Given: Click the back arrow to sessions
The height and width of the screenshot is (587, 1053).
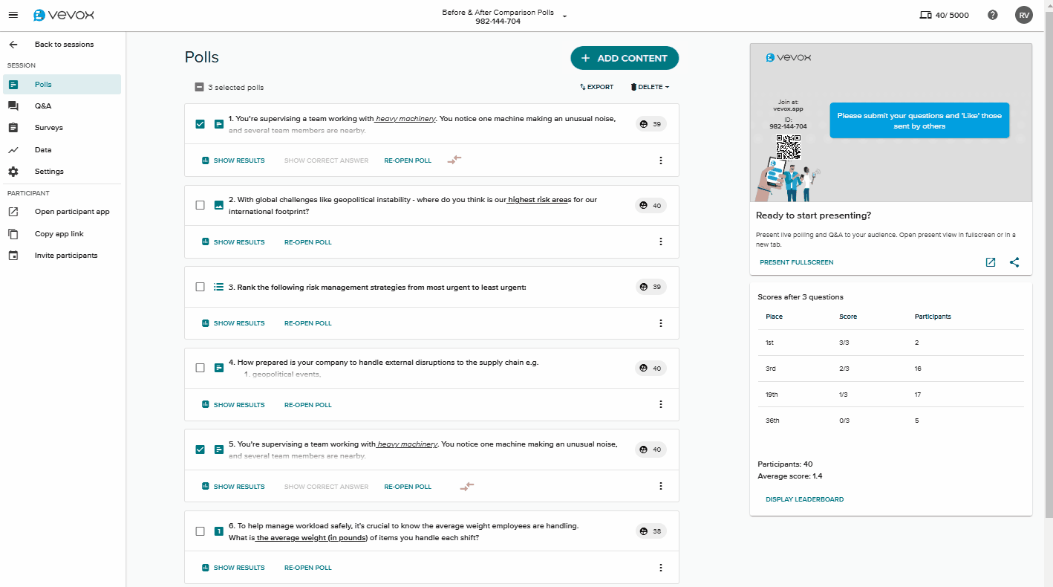Looking at the screenshot, I should coord(13,45).
